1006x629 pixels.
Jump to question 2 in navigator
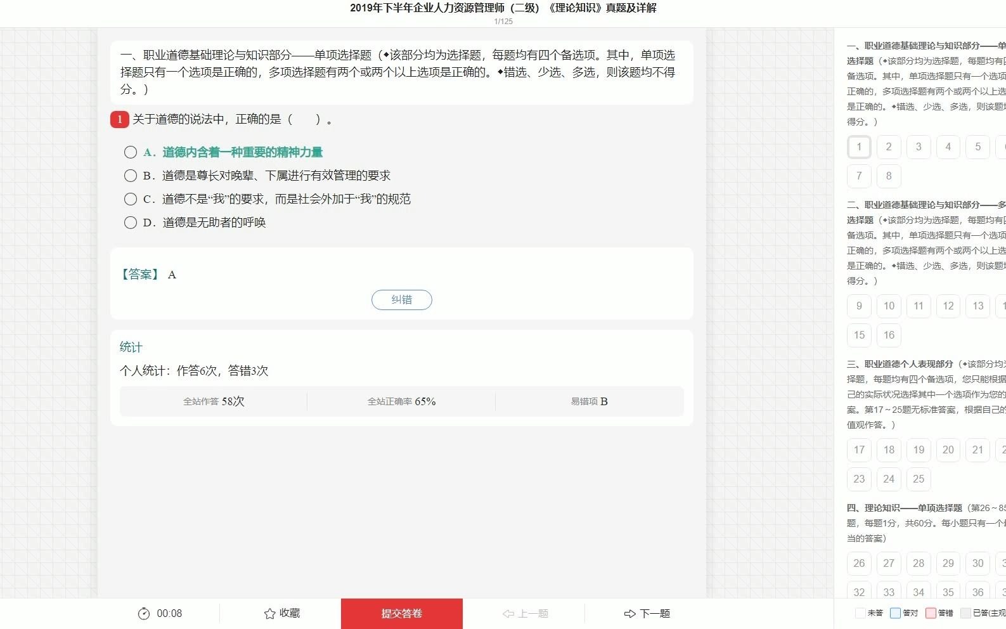889,147
